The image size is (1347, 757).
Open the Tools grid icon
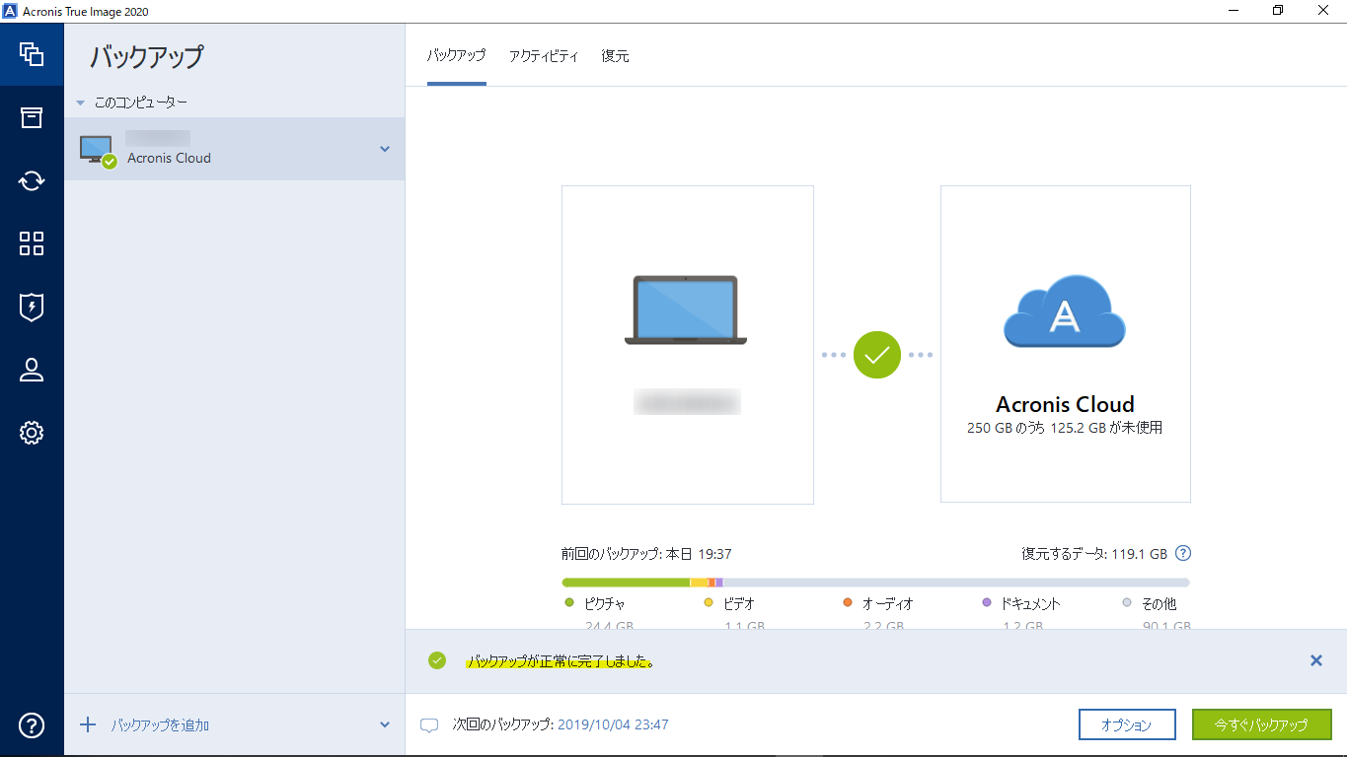point(32,243)
